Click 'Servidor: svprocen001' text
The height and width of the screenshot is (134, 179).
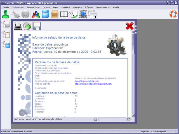pos(48,48)
